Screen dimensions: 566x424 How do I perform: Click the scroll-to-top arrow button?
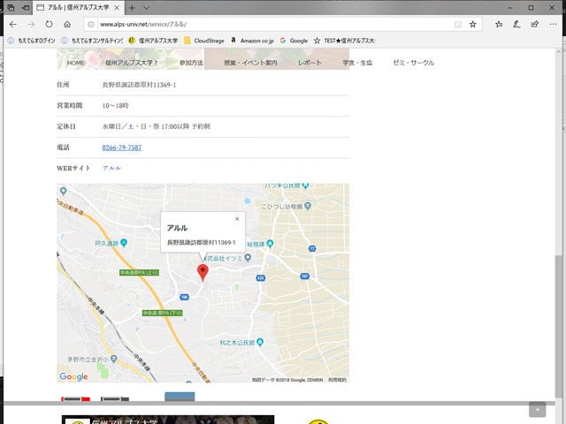537,409
